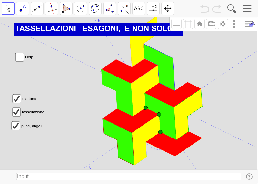258x184 pixels.
Task: Select the Reflect about Line tool
Action: (x=124, y=8)
